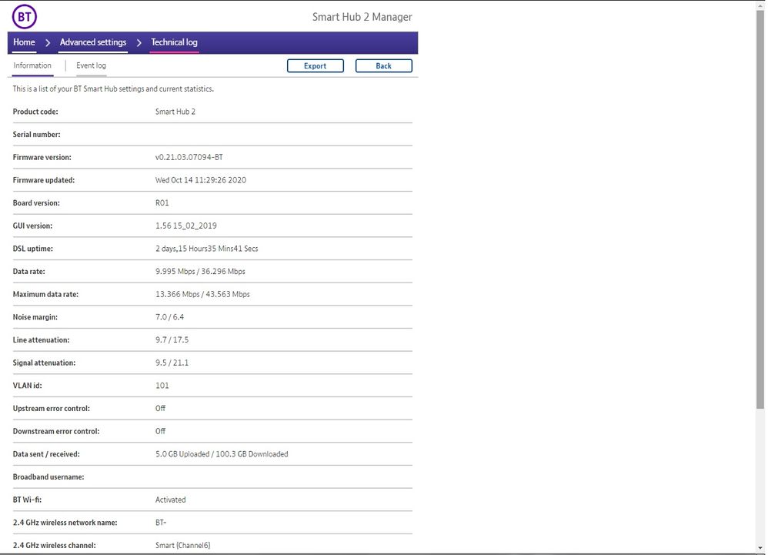768x555 pixels.
Task: Click the scrollbar up arrow
Action: coord(761,6)
